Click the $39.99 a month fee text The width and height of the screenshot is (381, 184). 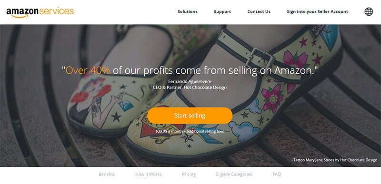[x=190, y=131]
